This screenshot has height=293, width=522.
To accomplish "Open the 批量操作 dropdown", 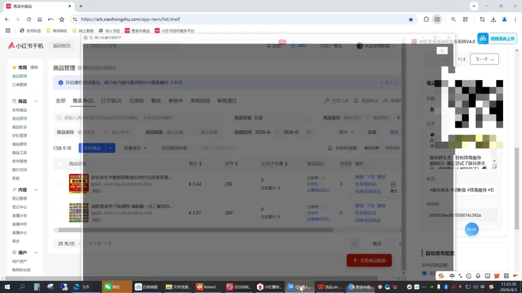I will (x=135, y=148).
